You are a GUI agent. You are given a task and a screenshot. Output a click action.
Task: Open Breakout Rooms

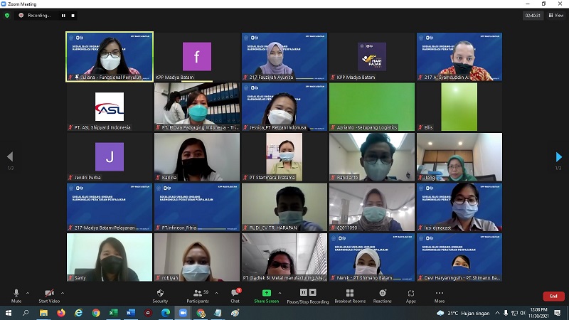349,294
